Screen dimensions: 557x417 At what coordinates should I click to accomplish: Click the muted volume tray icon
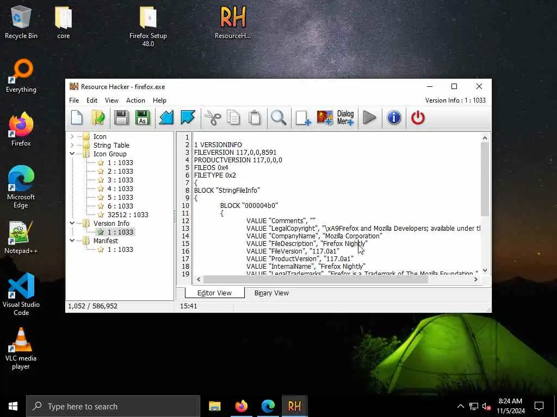pos(486,406)
